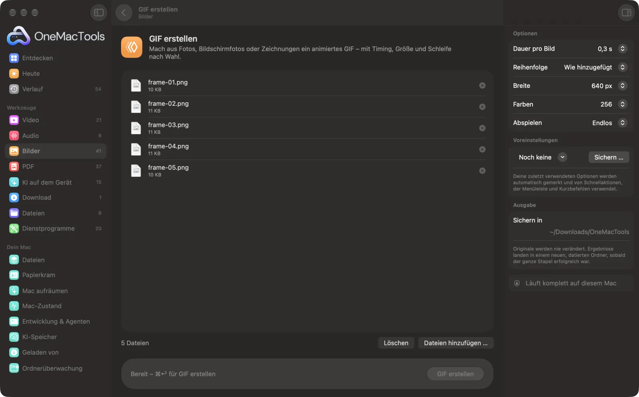Remove frame-01.png from the list
The image size is (639, 397).
click(482, 85)
